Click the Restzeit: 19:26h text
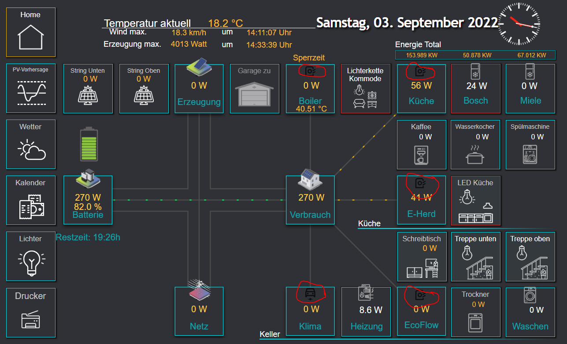567x344 pixels. click(88, 237)
